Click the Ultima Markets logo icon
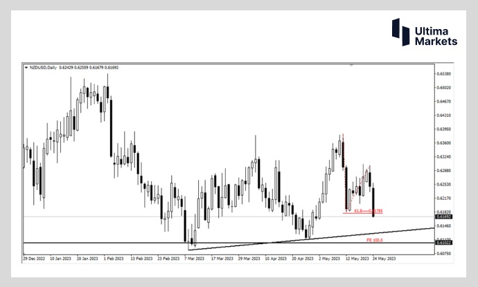478x287 pixels. (400, 32)
